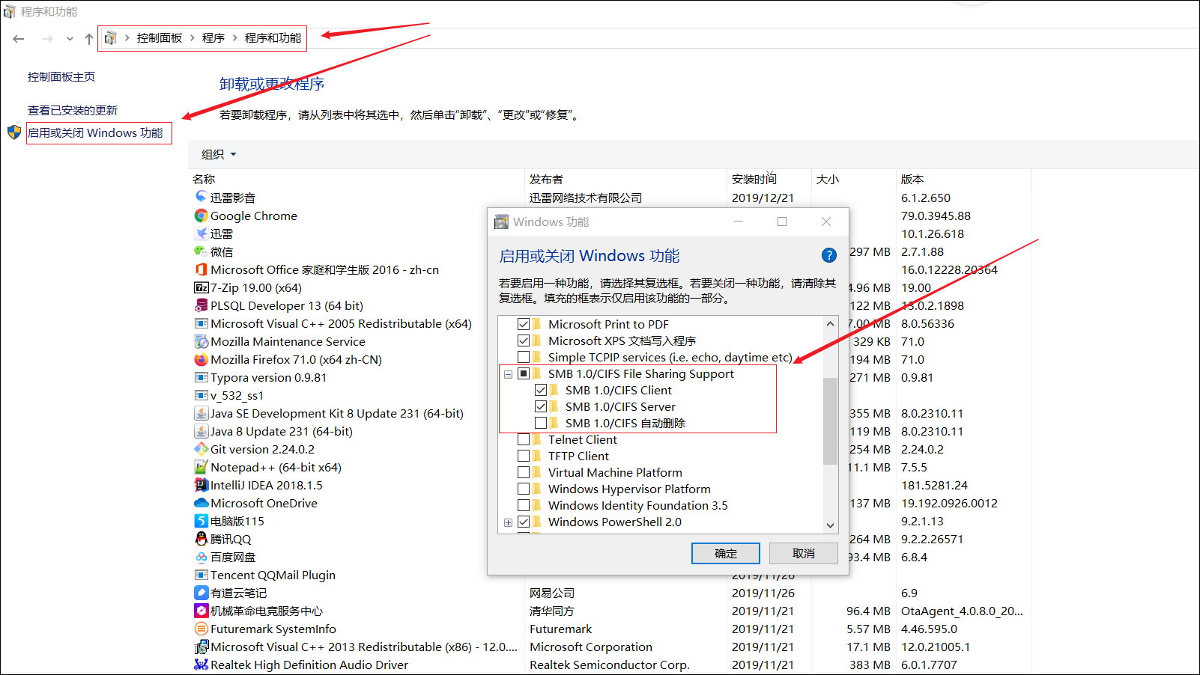Image resolution: width=1200 pixels, height=675 pixels.
Task: Click scroll-down arrow in features list
Action: point(830,525)
